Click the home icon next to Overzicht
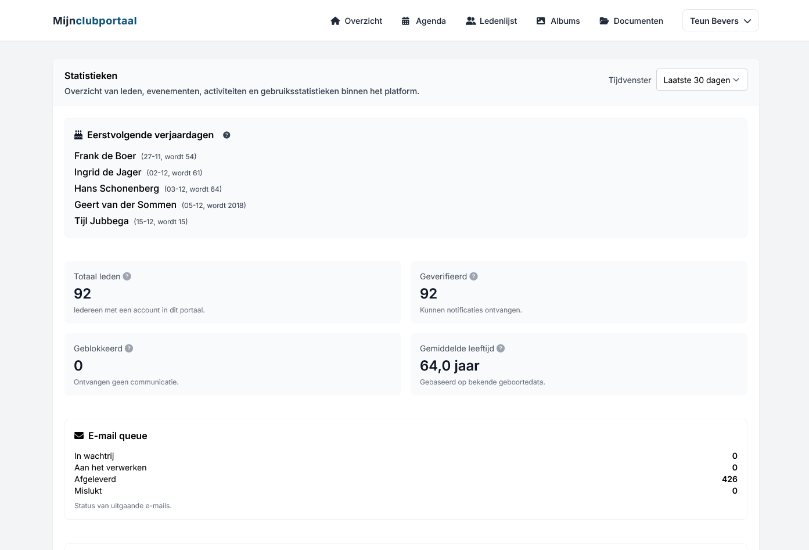809x550 pixels. [x=335, y=20]
